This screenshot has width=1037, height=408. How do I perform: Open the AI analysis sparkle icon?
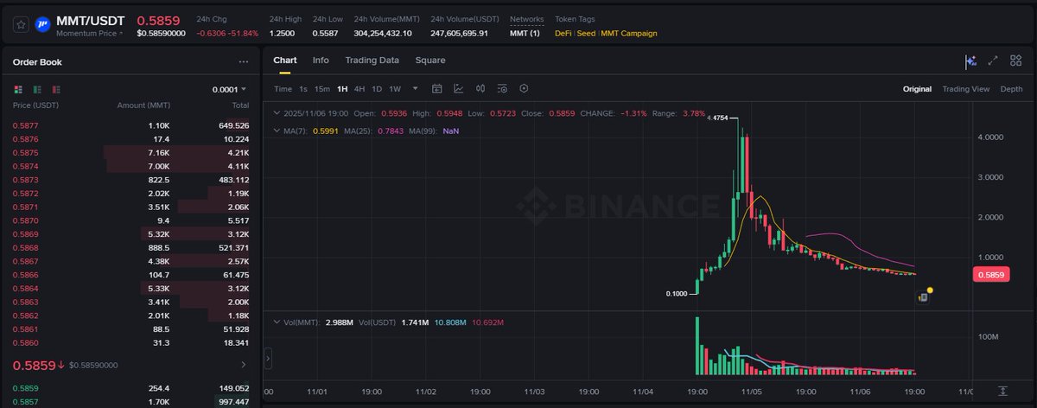click(971, 61)
